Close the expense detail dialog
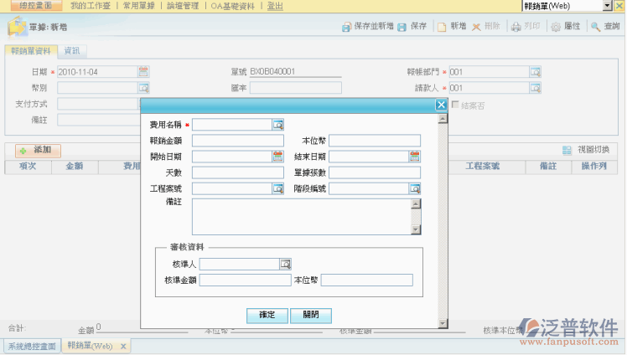The height and width of the screenshot is (355, 627). tap(441, 105)
